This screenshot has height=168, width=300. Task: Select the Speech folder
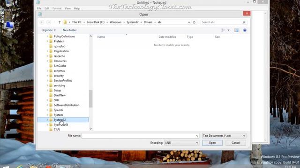click(58, 110)
